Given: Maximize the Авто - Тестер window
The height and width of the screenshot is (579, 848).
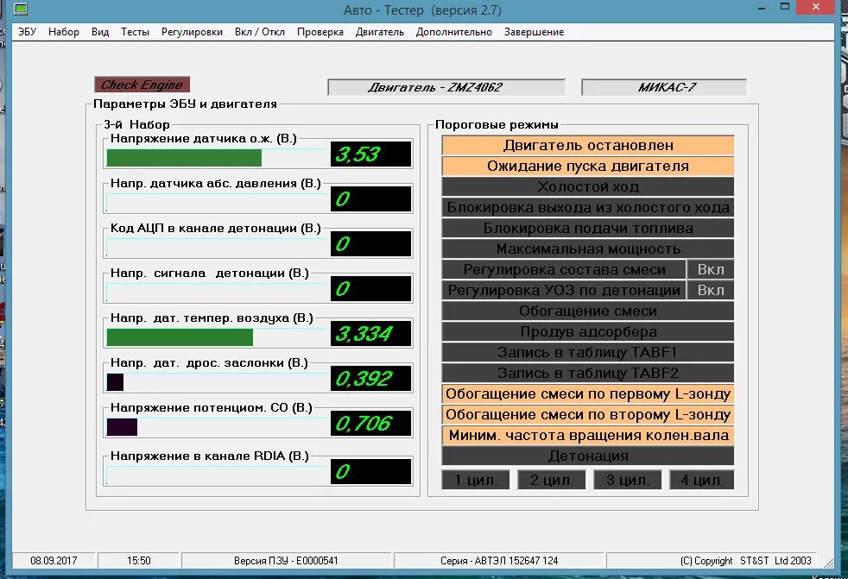Looking at the screenshot, I should (x=785, y=7).
